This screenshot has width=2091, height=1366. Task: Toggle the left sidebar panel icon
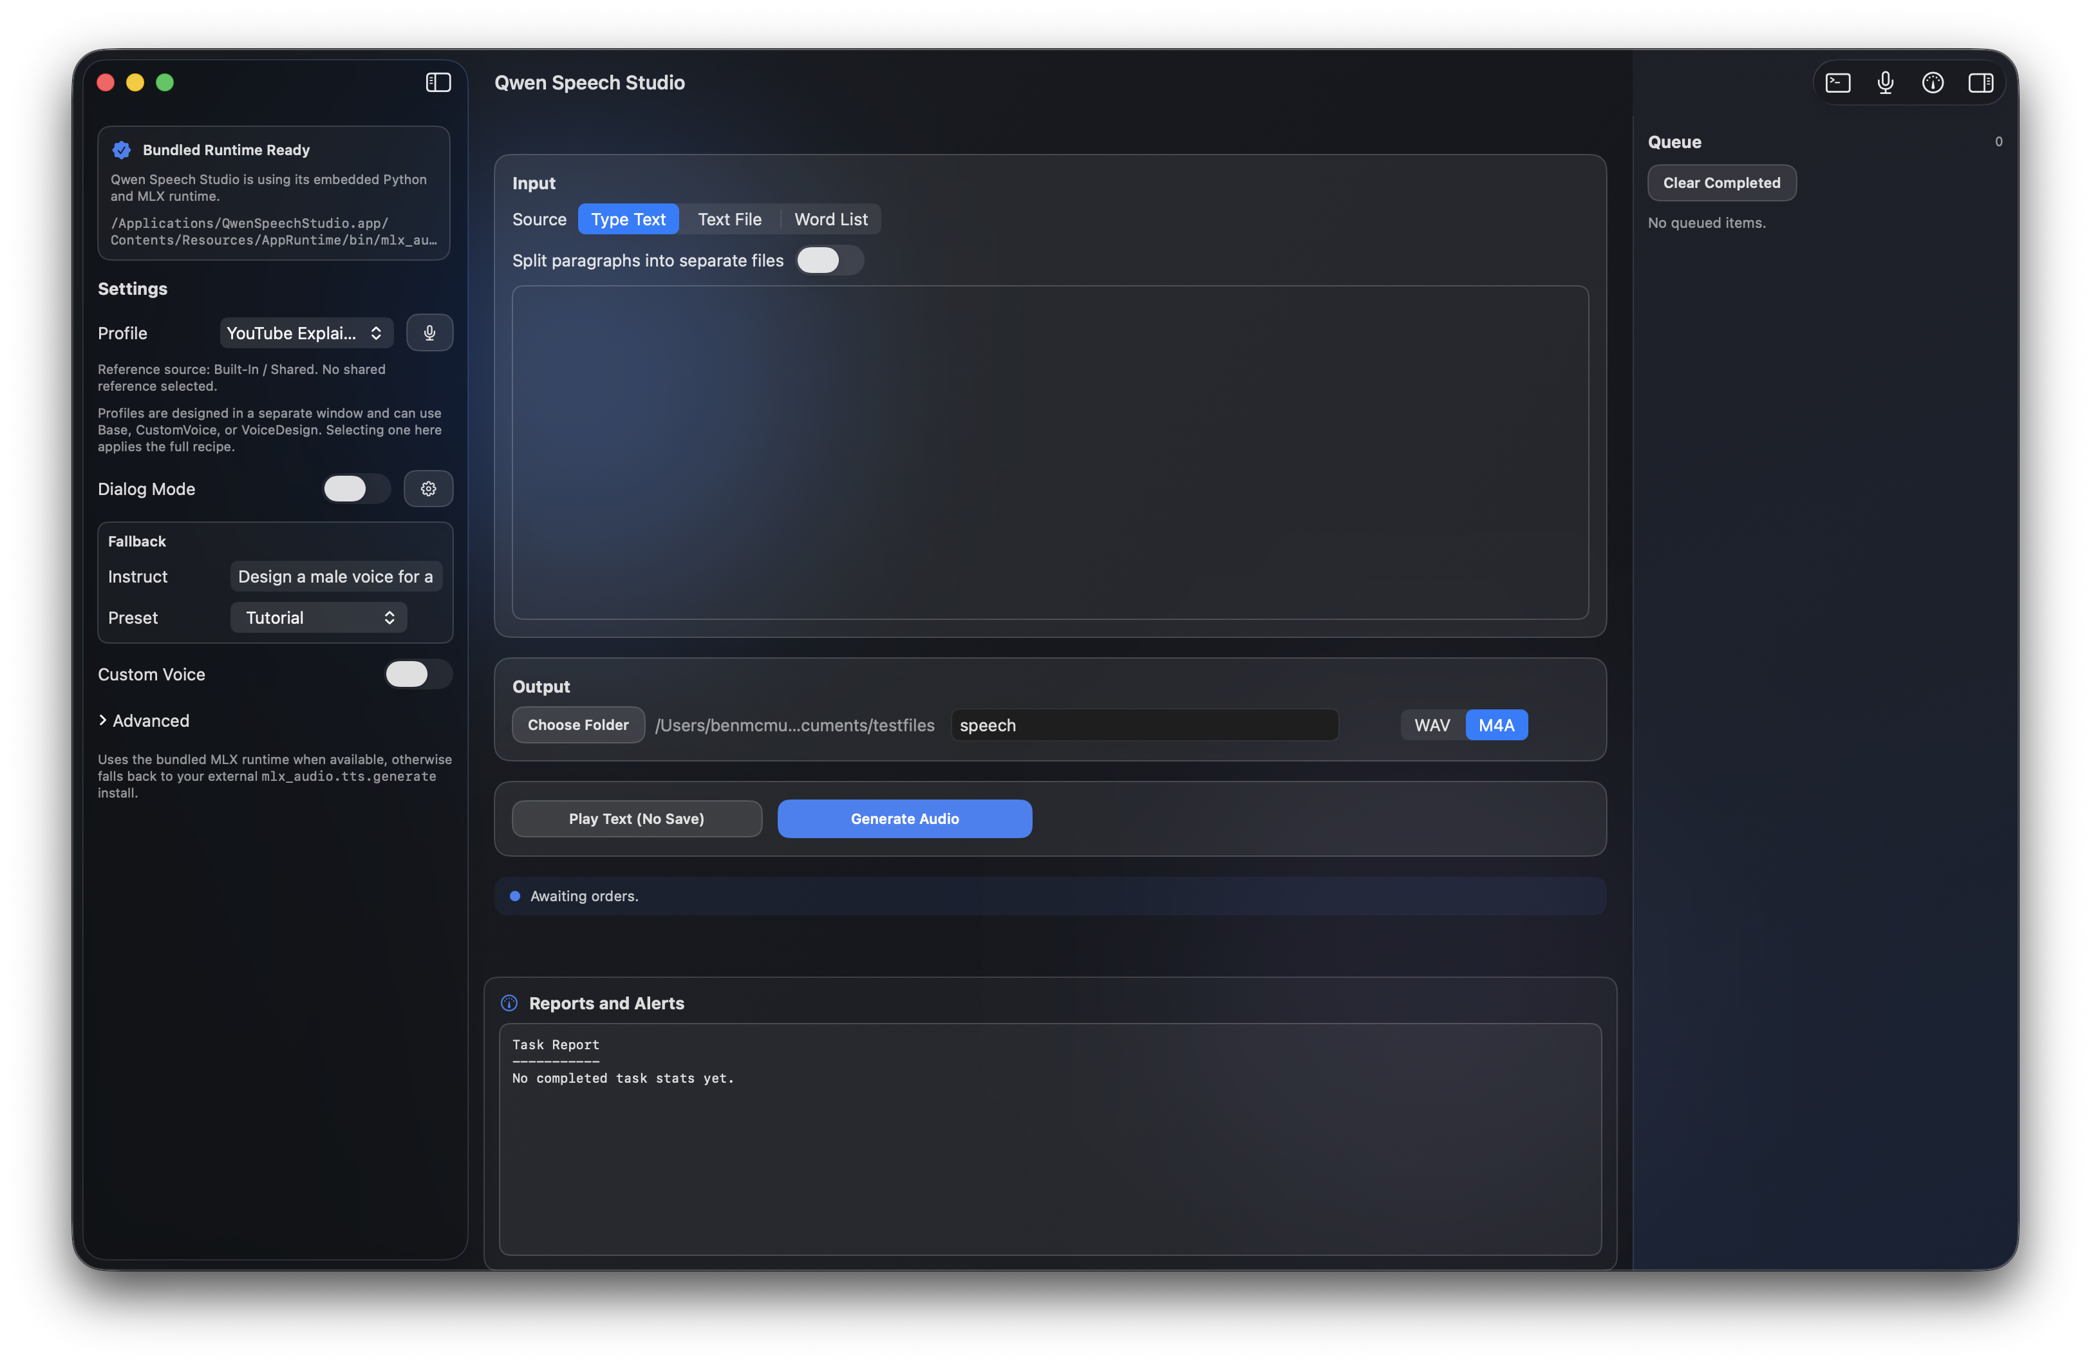coord(438,82)
